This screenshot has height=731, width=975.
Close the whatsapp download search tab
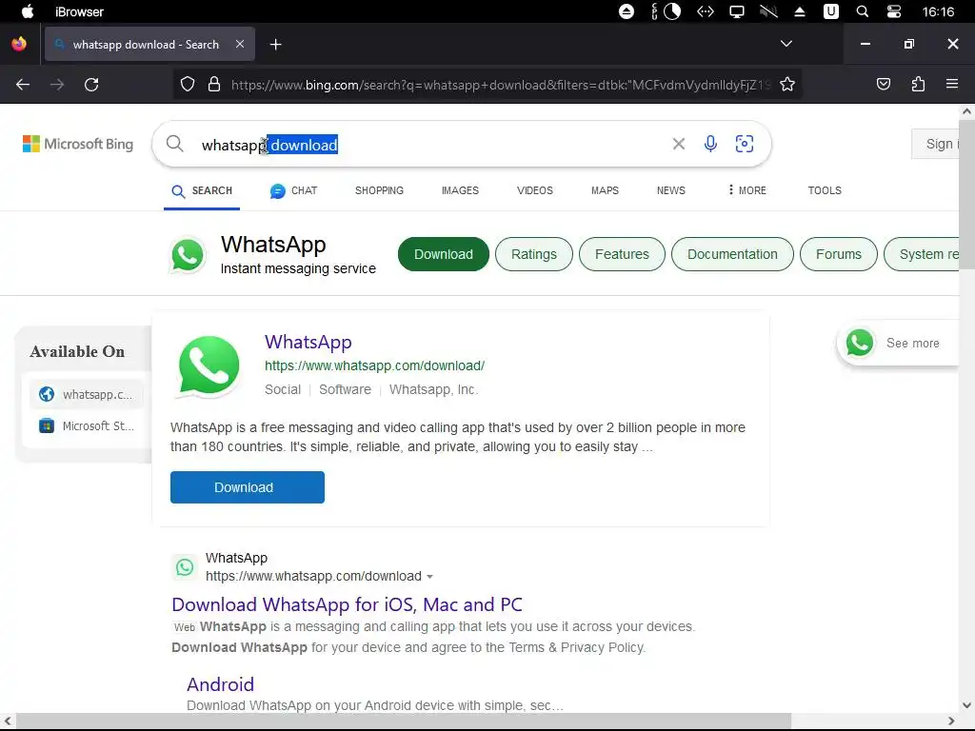240,44
